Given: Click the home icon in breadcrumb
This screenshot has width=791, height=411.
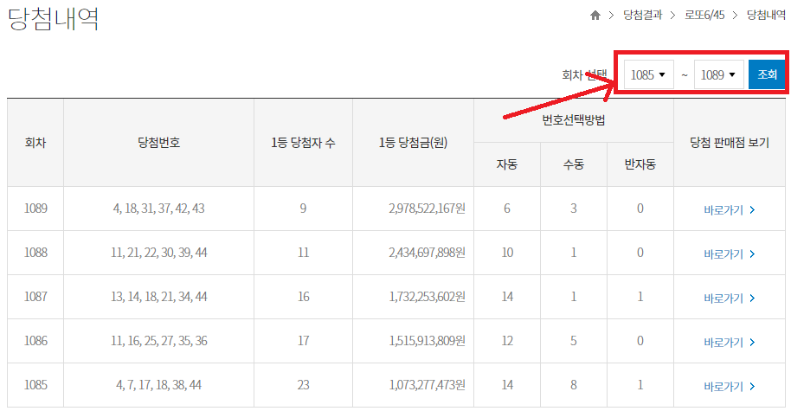Looking at the screenshot, I should pyautogui.click(x=595, y=15).
